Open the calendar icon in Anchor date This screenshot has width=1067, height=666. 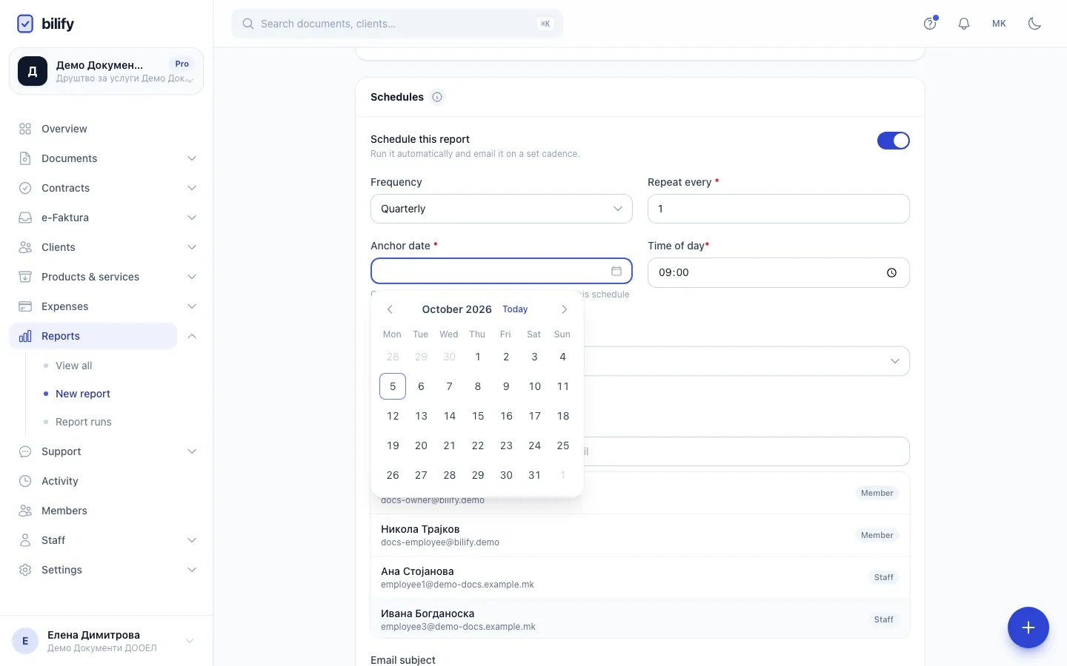click(x=616, y=271)
